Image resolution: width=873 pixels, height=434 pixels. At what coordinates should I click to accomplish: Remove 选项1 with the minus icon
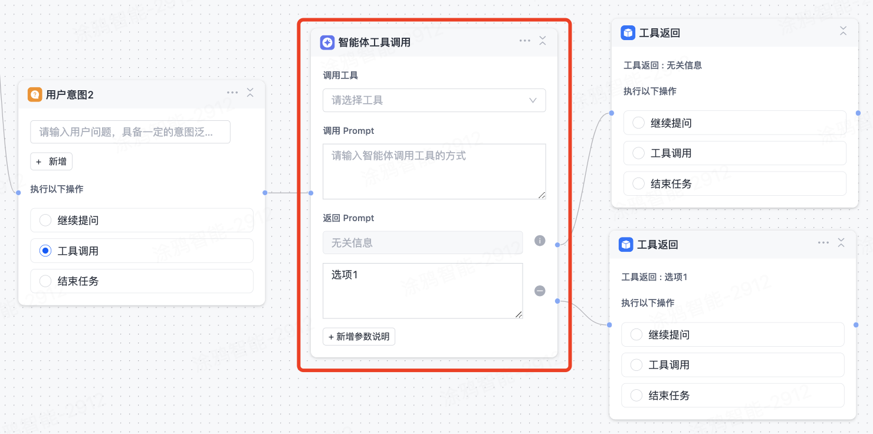540,291
